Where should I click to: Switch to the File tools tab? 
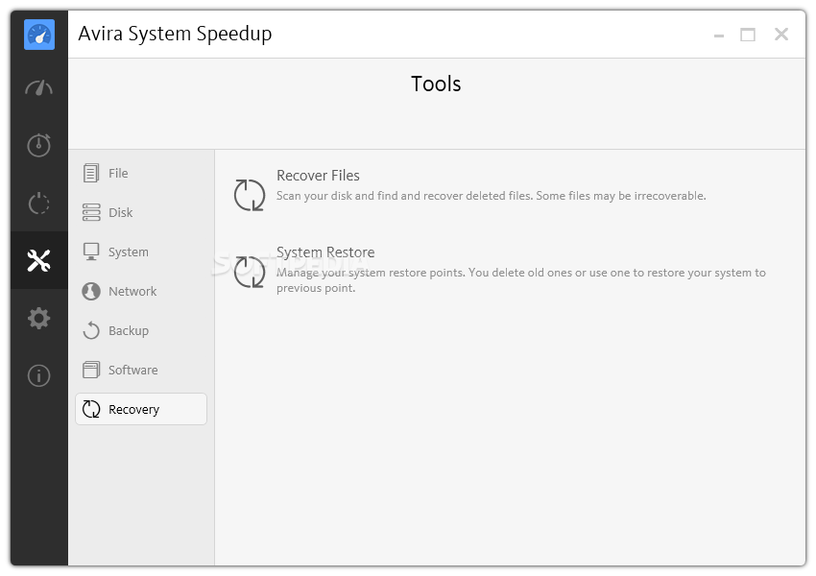click(x=141, y=173)
